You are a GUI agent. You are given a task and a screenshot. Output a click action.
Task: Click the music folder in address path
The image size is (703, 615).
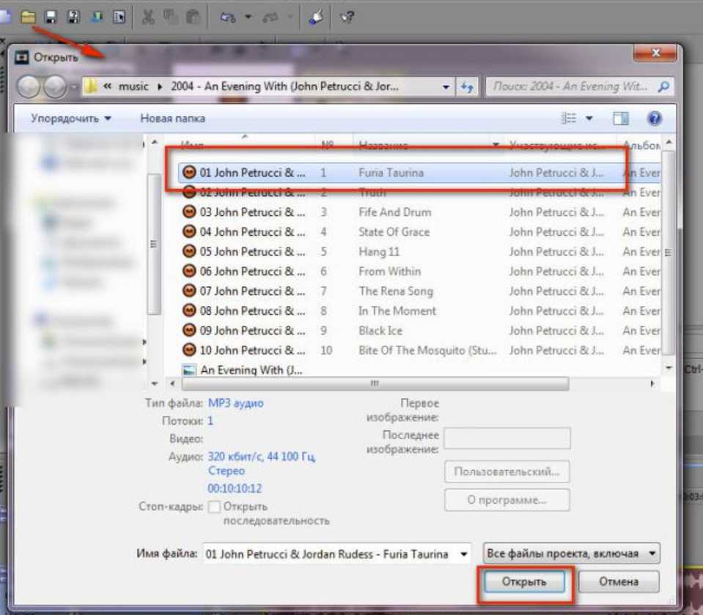pyautogui.click(x=133, y=86)
